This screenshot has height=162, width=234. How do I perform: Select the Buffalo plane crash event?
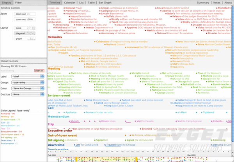point(116,16)
